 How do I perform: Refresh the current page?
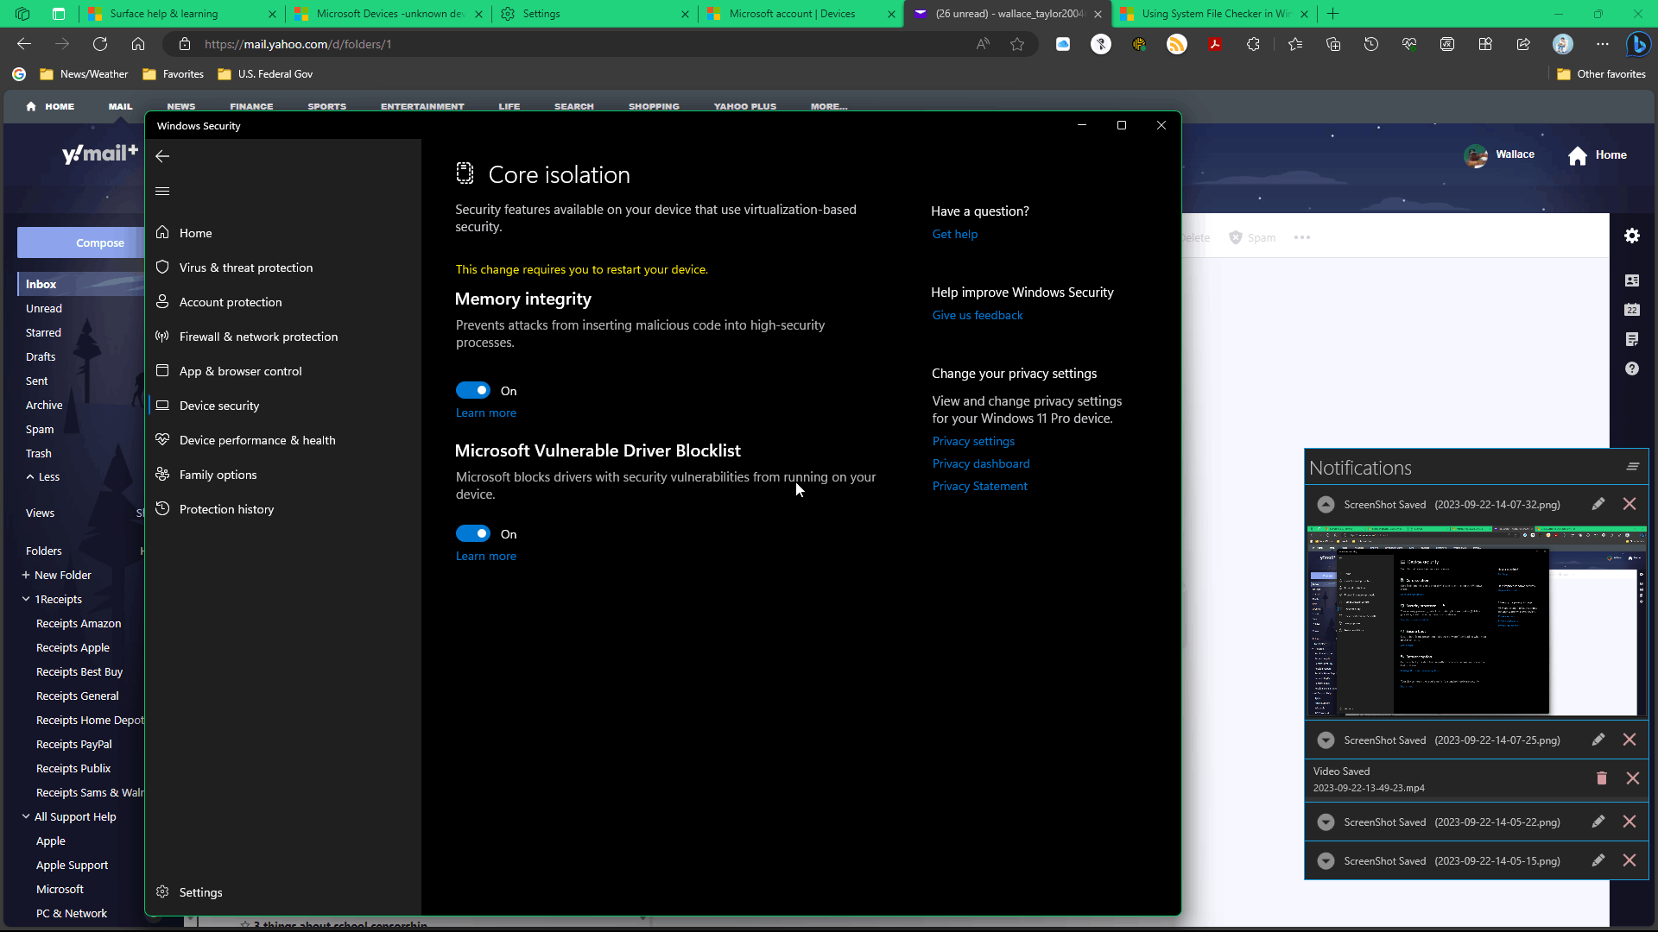tap(100, 44)
